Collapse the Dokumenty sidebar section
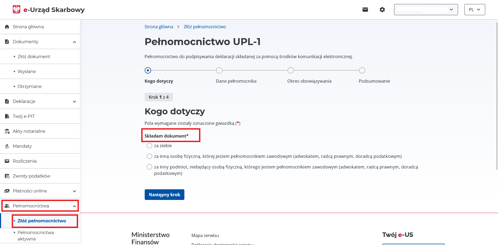498x245 pixels. coord(74,42)
